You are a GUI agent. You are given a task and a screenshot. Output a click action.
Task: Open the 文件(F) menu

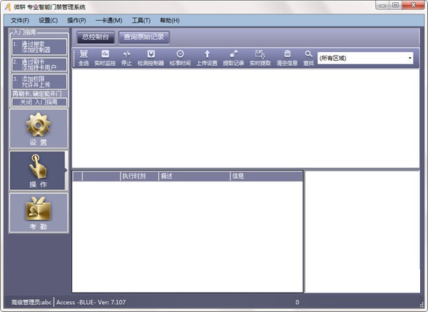pos(20,21)
